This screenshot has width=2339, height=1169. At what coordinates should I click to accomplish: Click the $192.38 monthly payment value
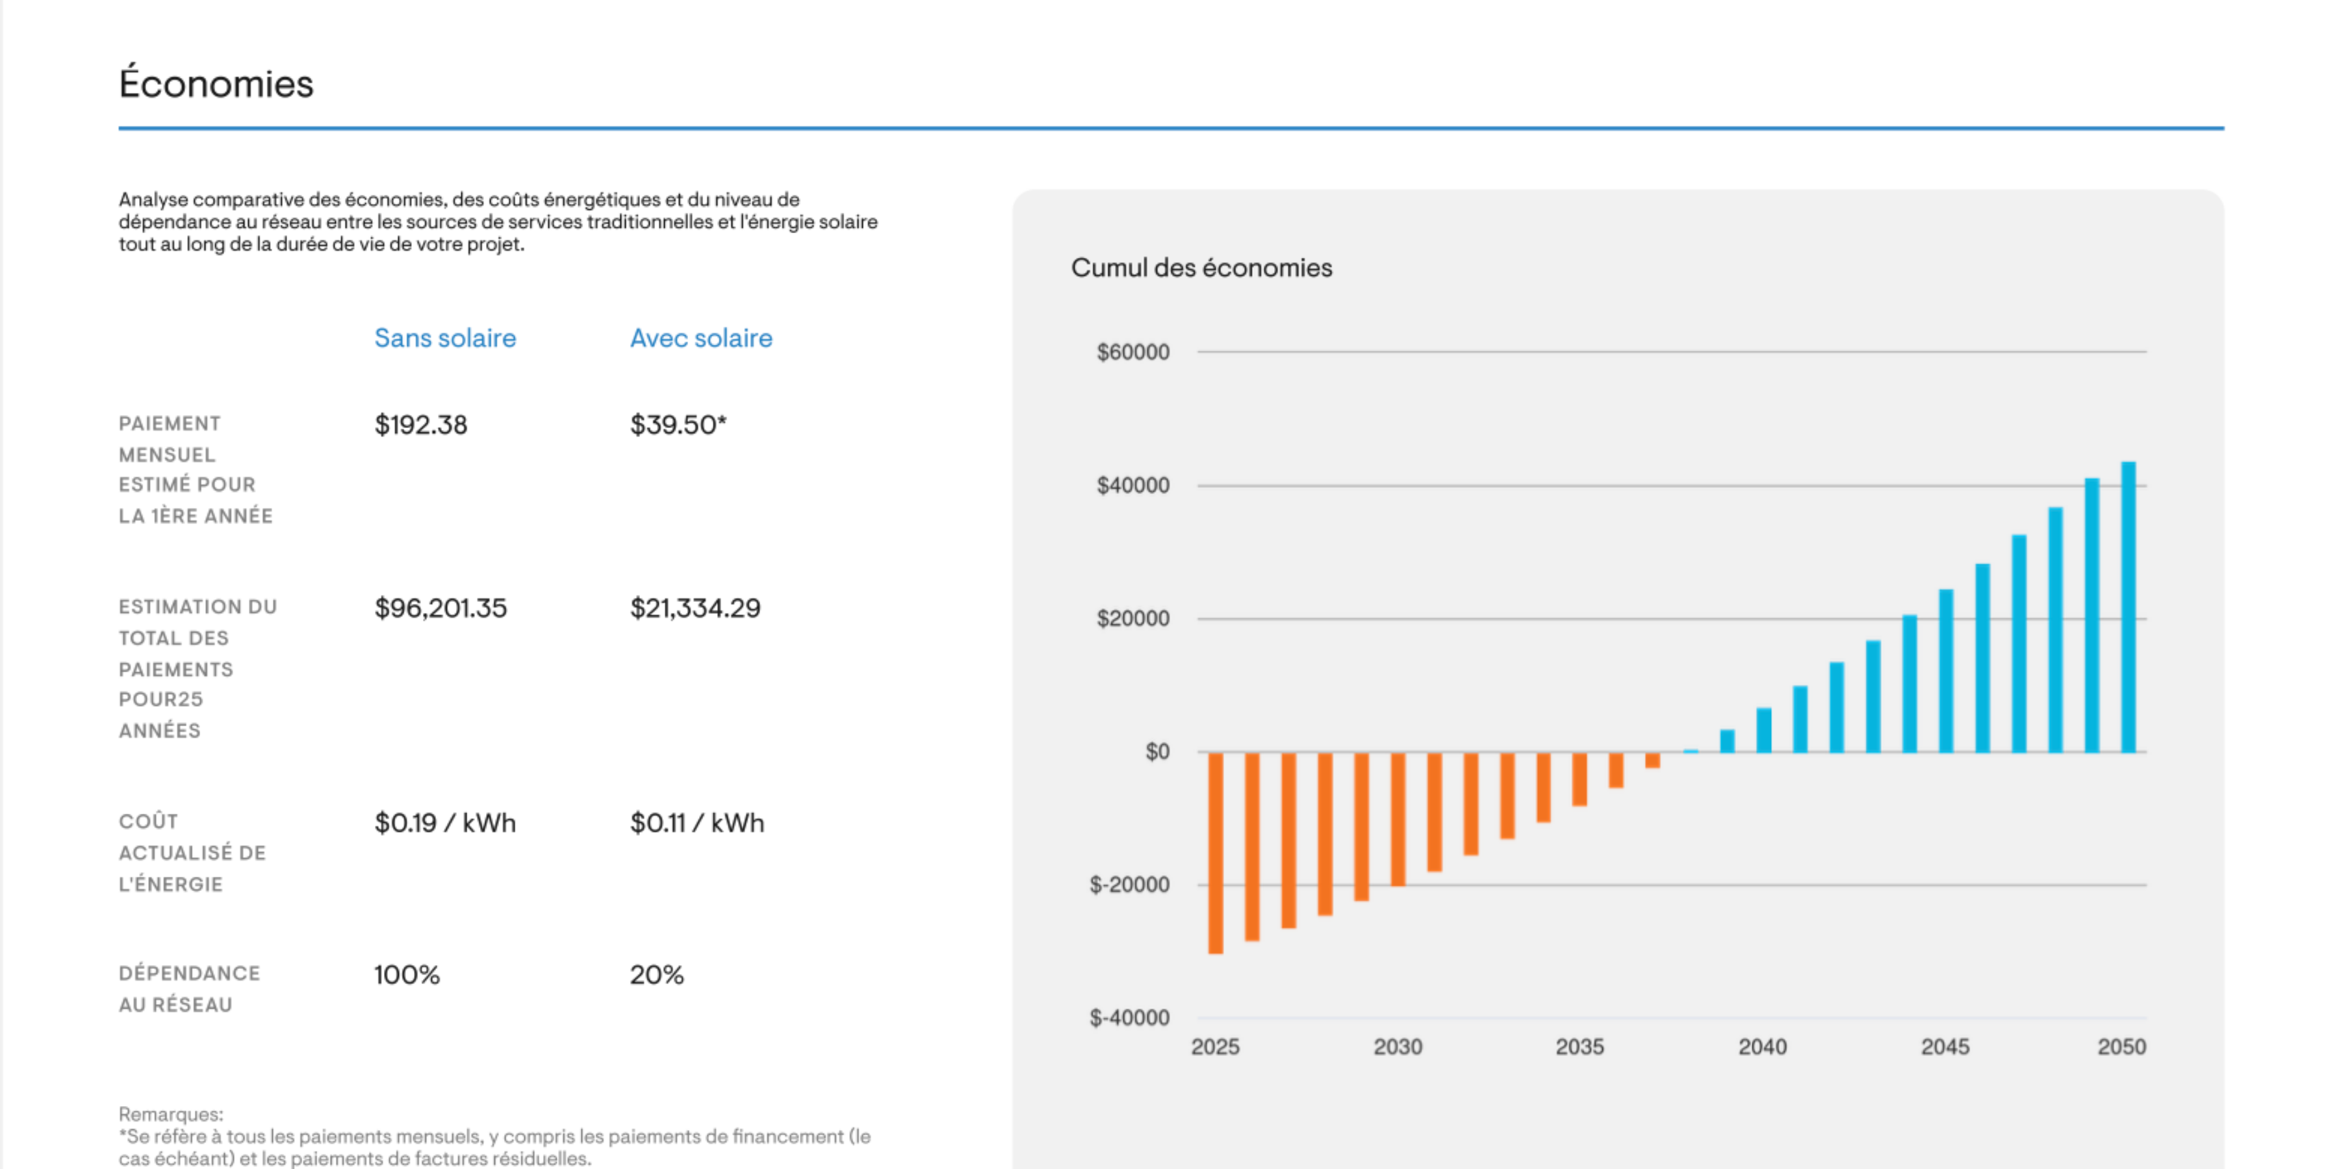coord(420,425)
